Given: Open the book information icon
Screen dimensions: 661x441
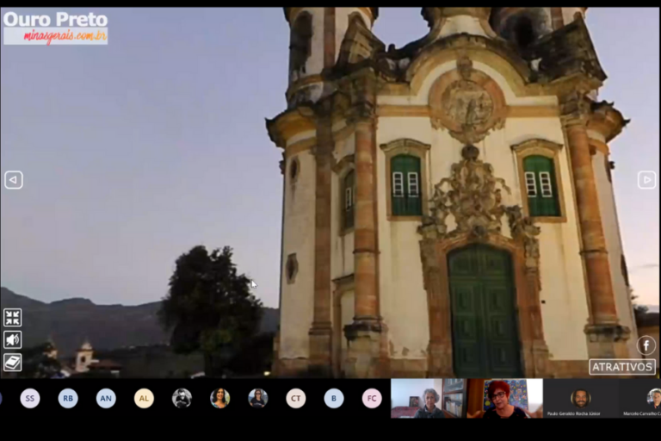Looking at the screenshot, I should (12, 363).
